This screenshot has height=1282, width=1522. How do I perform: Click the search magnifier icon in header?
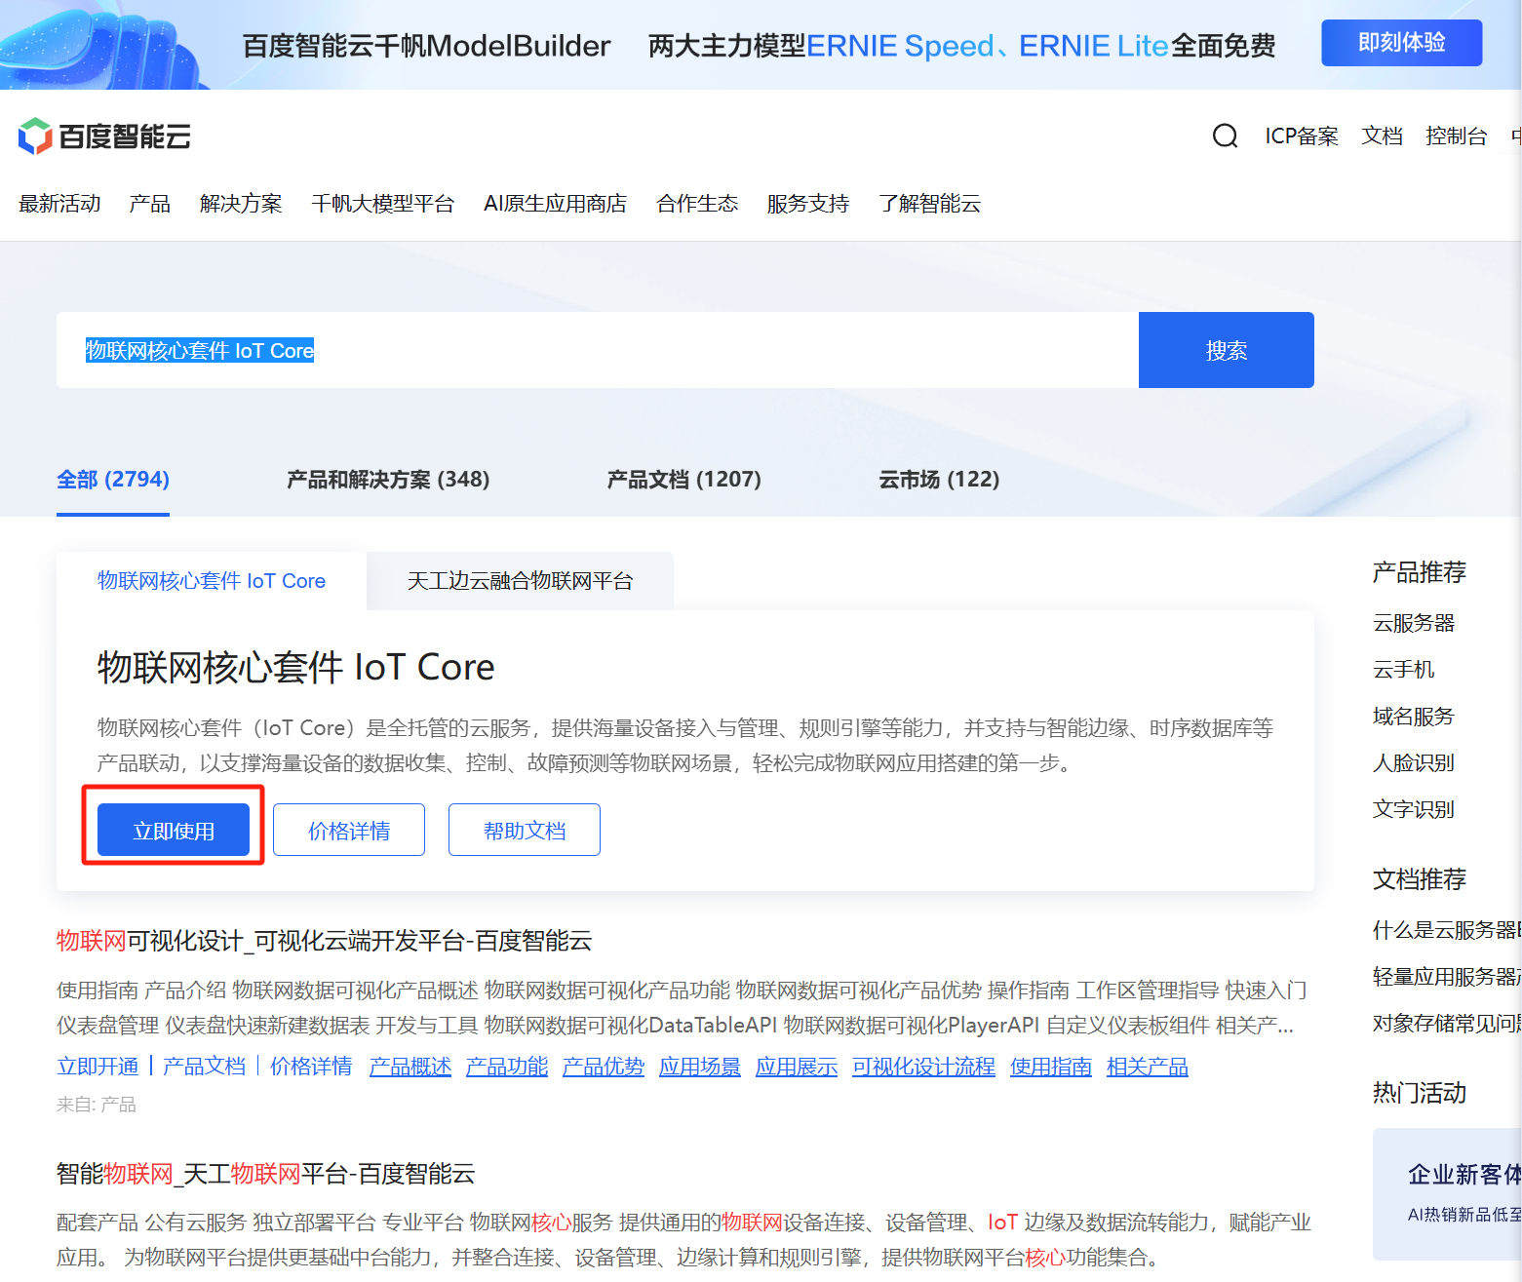tap(1225, 136)
